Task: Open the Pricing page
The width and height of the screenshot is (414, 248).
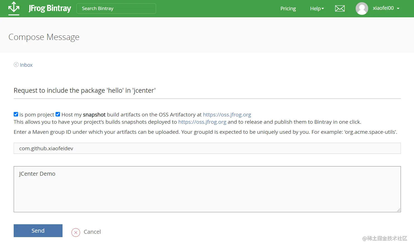Action: [x=288, y=9]
